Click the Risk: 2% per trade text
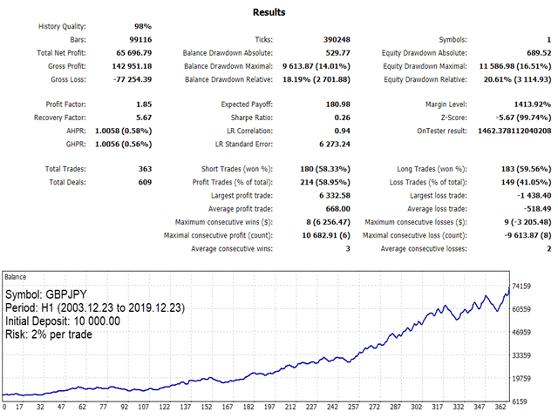558x418 pixels. tap(49, 334)
